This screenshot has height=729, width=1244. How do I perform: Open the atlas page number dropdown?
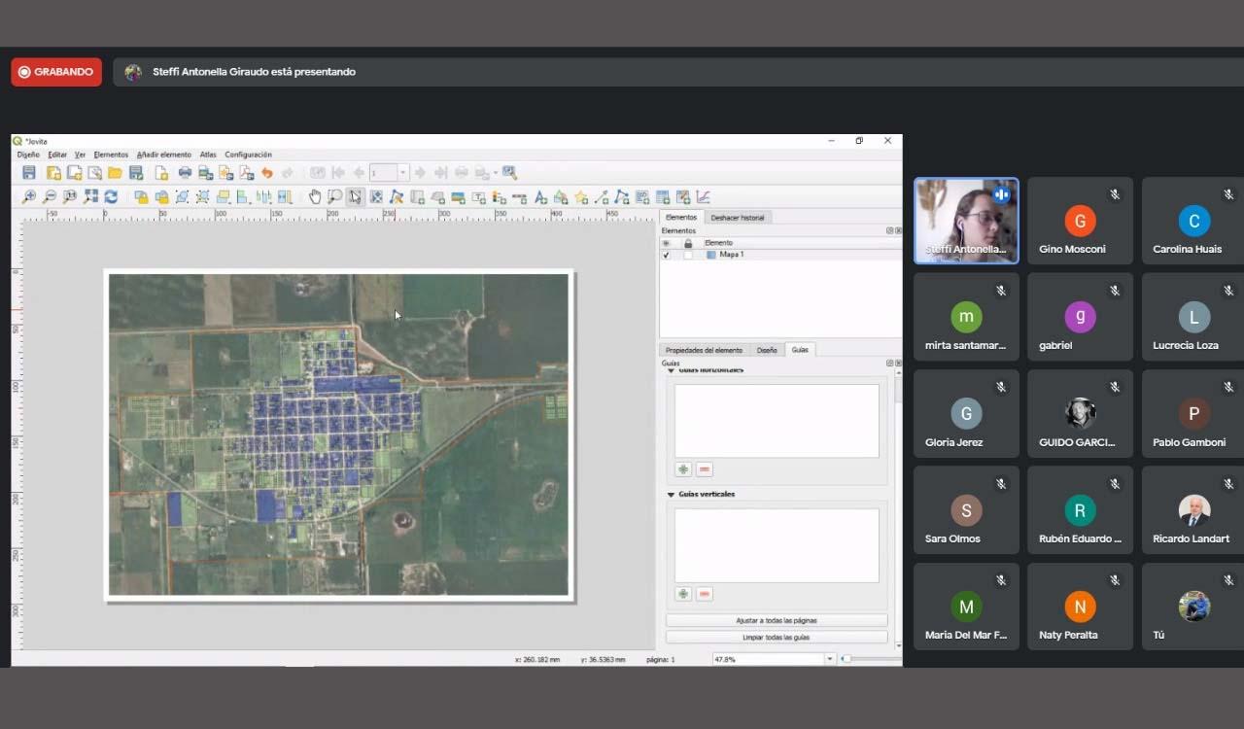tap(402, 173)
